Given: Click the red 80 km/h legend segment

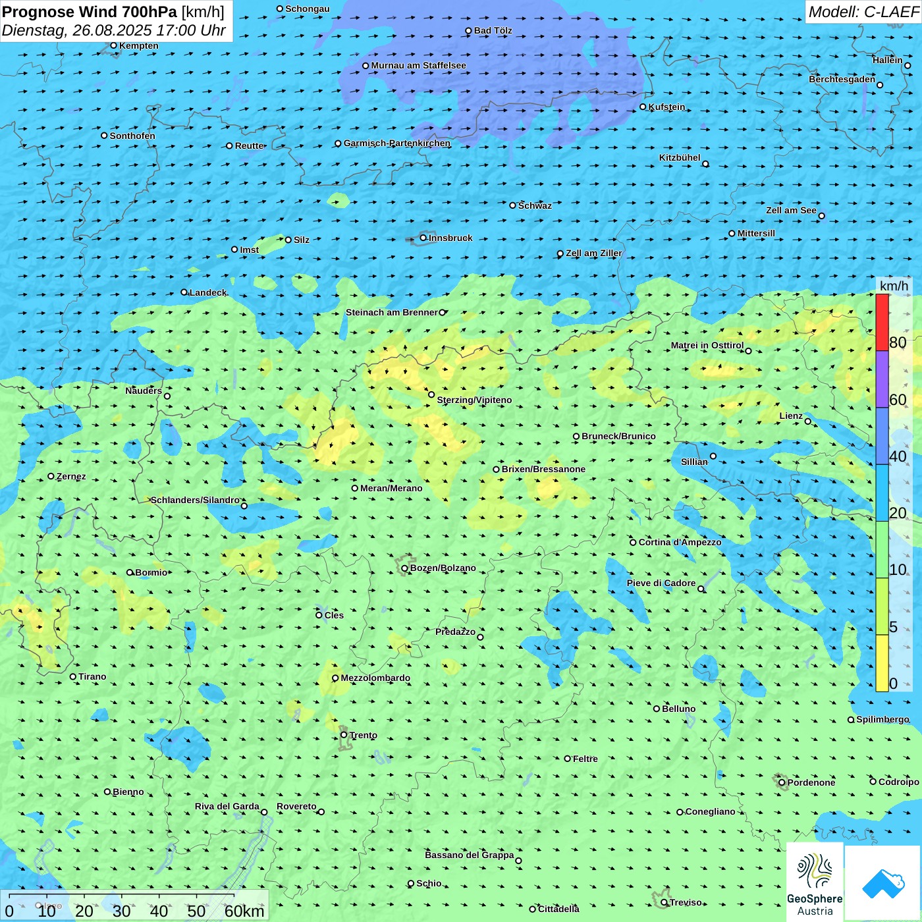Looking at the screenshot, I should (x=882, y=322).
